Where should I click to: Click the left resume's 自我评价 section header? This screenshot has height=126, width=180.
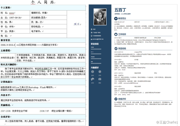[43, 117]
